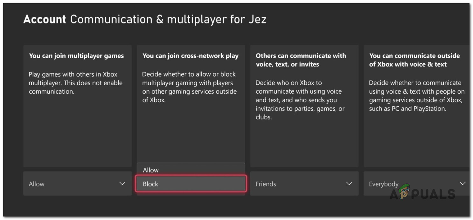This screenshot has height=220, width=473.
Task: Select the highlighted Block option
Action: (x=191, y=184)
